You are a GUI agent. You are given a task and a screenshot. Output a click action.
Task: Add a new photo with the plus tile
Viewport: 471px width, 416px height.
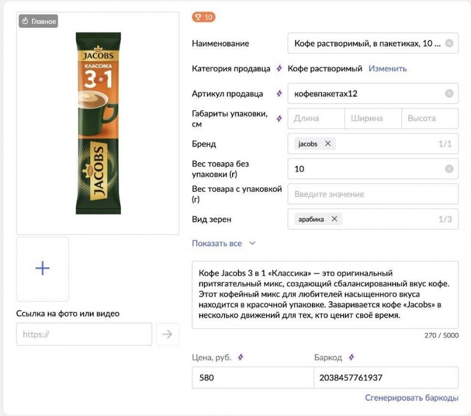click(43, 269)
